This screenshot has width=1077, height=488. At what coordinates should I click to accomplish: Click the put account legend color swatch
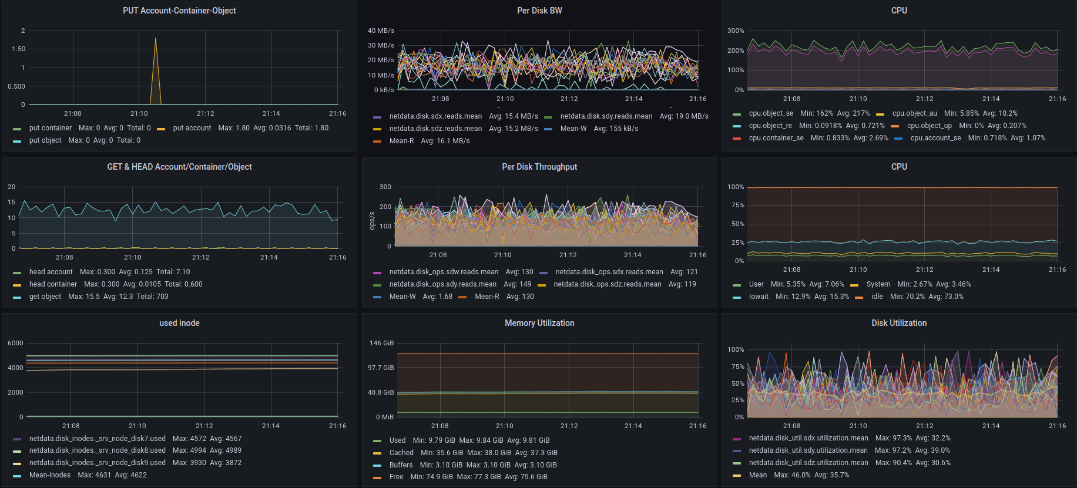[161, 129]
